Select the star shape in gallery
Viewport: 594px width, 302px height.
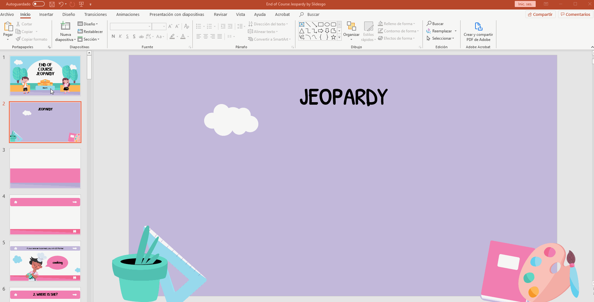click(x=333, y=37)
